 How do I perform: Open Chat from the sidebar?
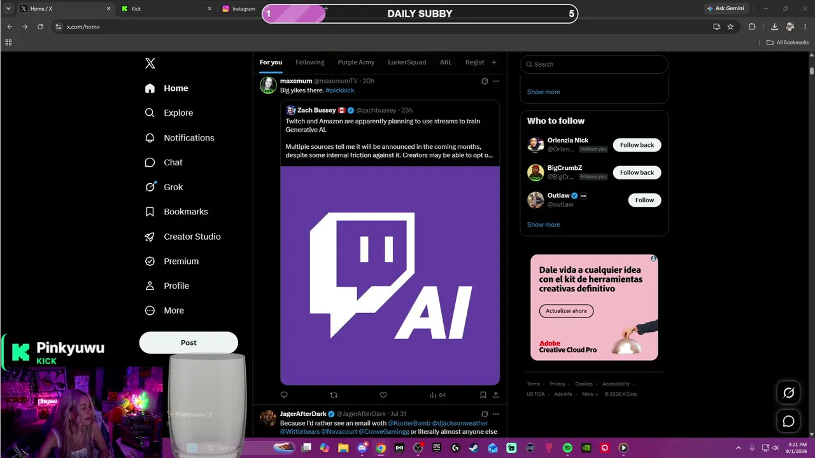[x=164, y=162]
